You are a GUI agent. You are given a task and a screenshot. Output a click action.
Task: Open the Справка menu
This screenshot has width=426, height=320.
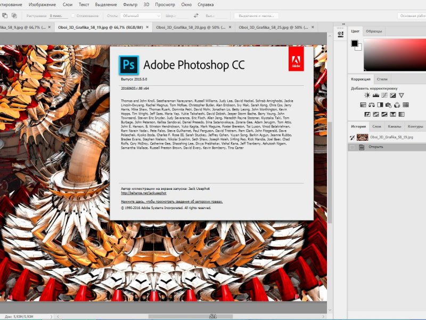[x=206, y=5]
